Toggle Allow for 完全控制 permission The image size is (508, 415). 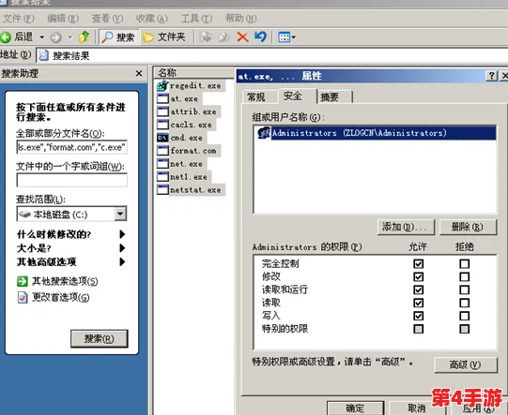click(x=418, y=264)
